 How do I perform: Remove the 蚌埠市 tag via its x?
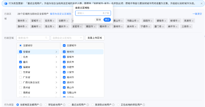click(x=179, y=21)
